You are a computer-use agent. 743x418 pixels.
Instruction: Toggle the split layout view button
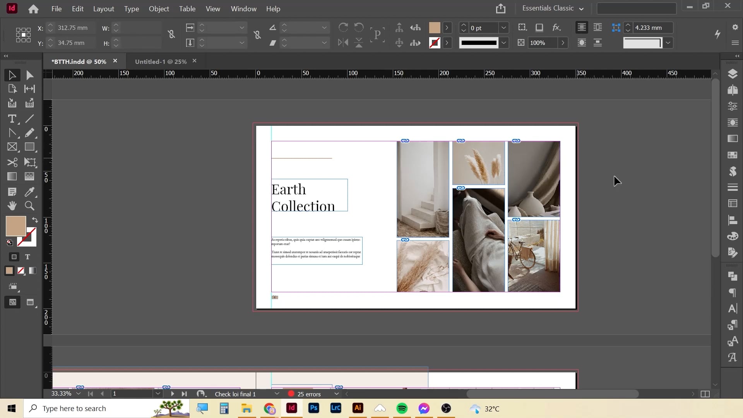click(705, 394)
